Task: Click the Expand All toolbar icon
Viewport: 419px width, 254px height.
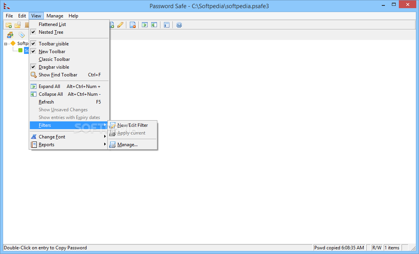Action: pyautogui.click(x=145, y=25)
